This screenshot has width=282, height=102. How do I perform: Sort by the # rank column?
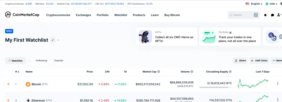[17, 71]
